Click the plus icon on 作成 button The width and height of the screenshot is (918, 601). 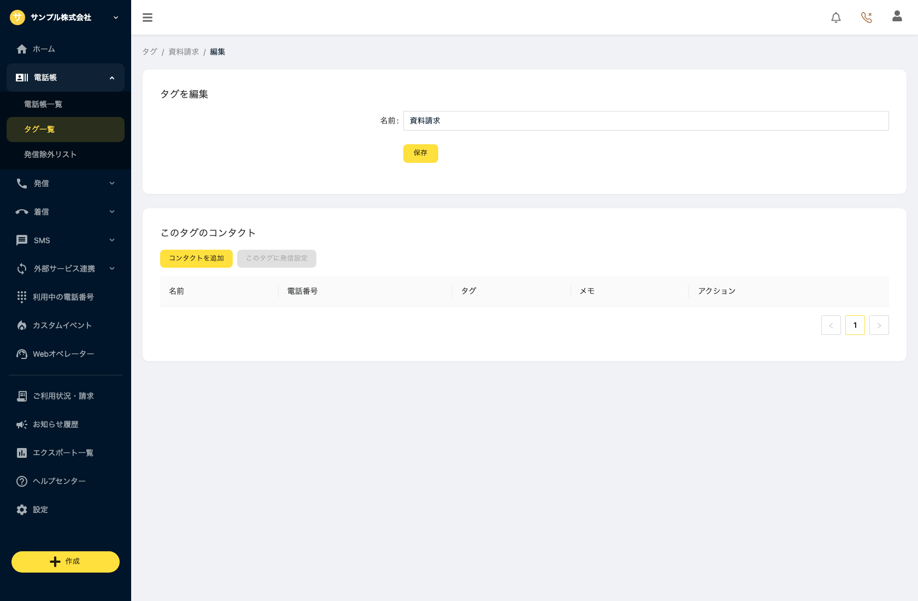pos(55,562)
